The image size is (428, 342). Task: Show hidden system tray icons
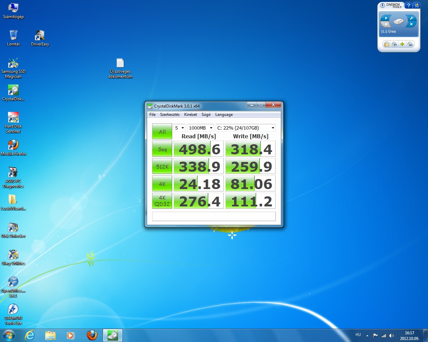pyautogui.click(x=367, y=336)
